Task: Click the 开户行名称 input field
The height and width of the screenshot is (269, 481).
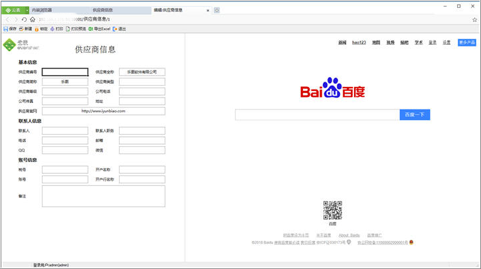Action: [142, 179]
